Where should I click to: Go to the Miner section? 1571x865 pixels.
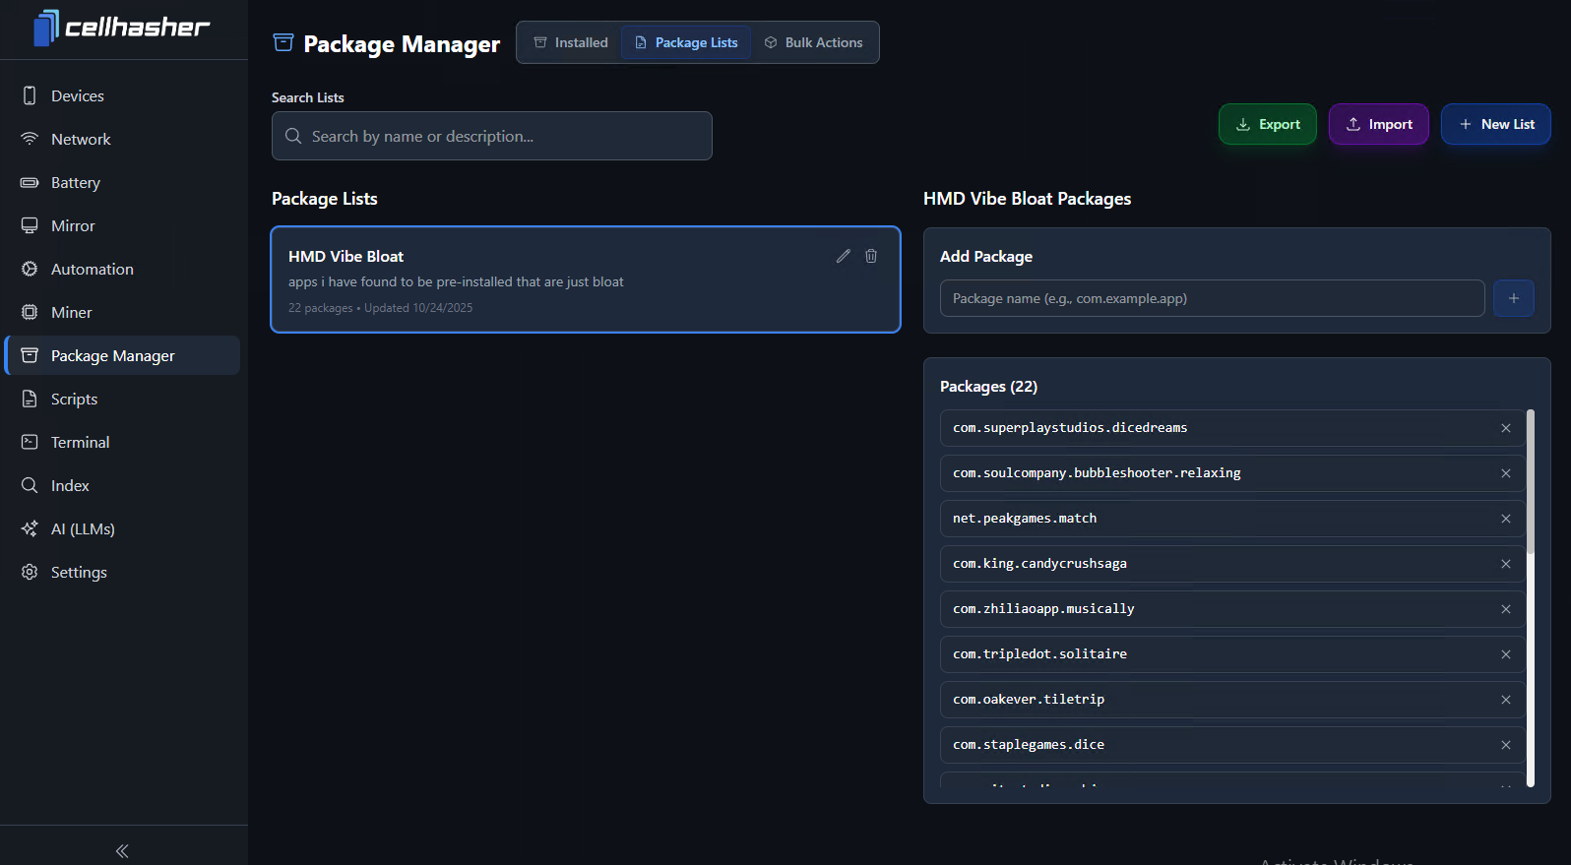click(71, 312)
